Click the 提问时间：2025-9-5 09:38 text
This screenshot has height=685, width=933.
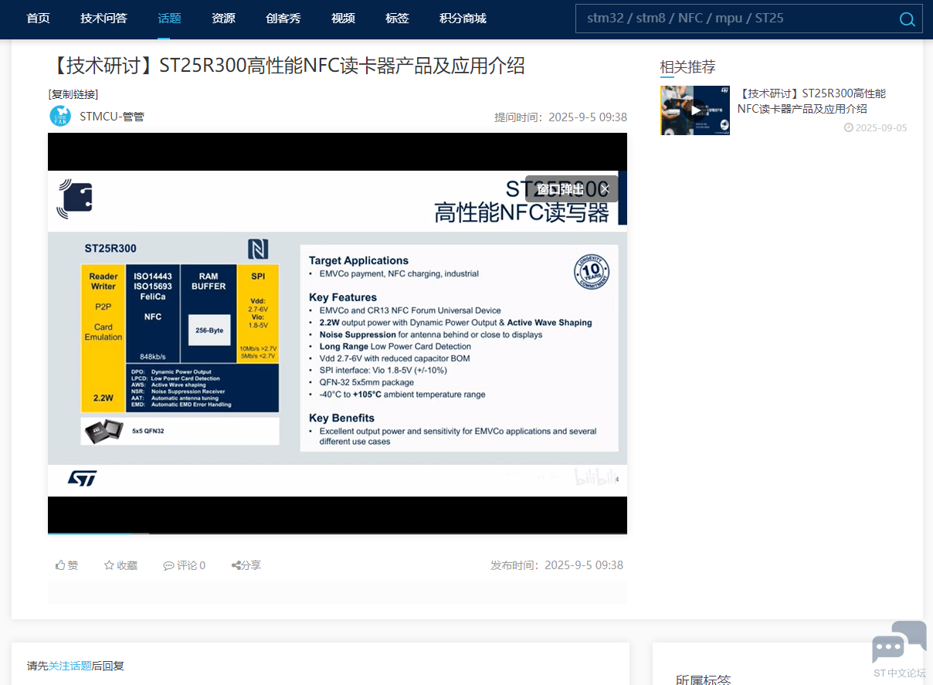[561, 117]
